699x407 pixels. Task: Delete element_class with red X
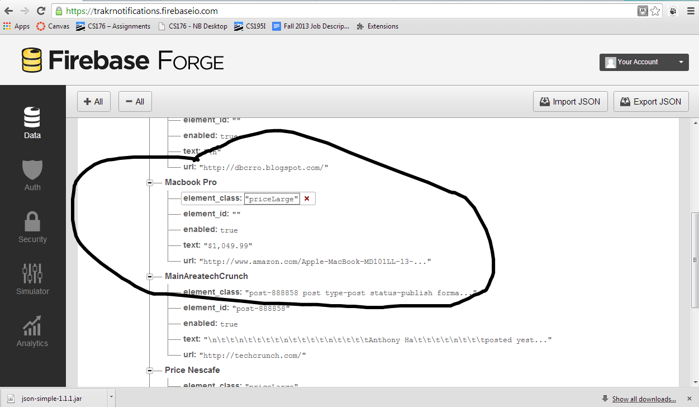[307, 198]
